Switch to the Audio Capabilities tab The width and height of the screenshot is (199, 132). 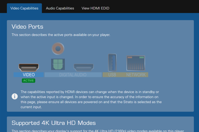[60, 8]
